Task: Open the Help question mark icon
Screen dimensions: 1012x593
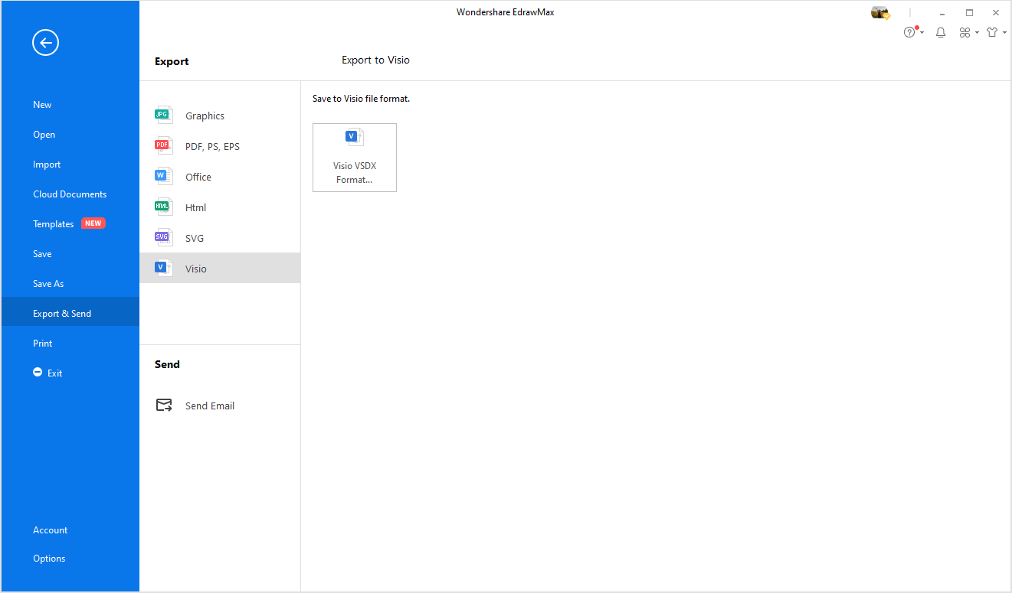Action: point(909,32)
